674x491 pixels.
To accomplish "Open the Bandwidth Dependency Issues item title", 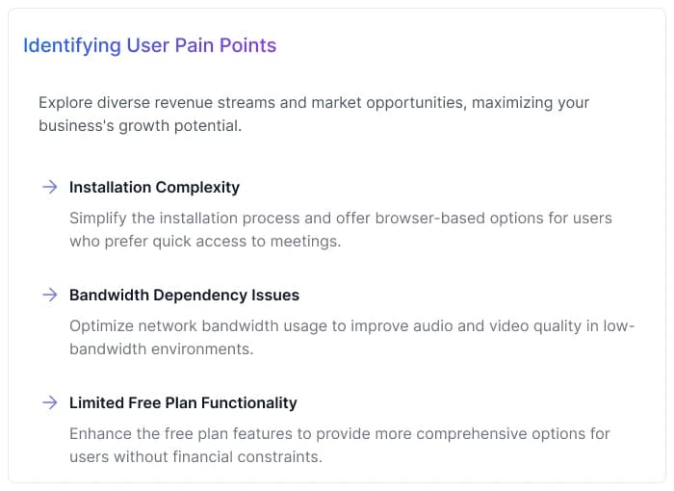I will [184, 295].
